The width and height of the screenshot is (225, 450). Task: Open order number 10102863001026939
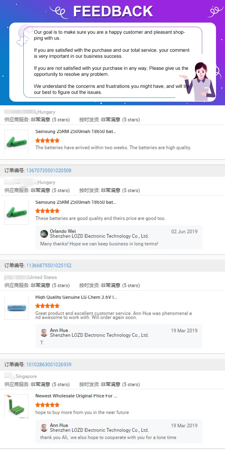point(49,365)
